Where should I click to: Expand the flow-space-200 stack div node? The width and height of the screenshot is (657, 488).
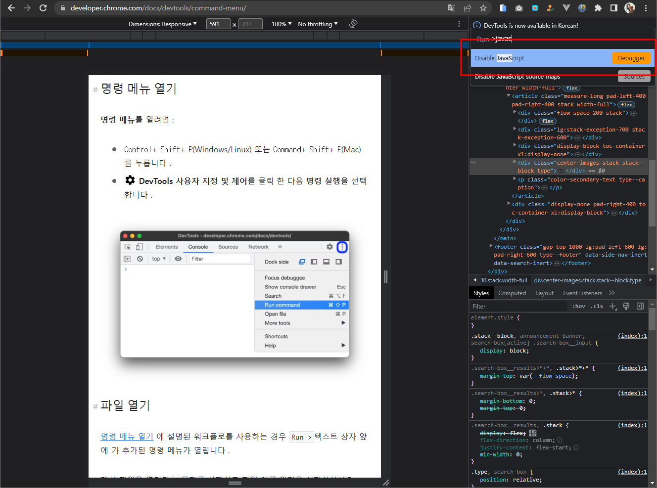515,113
